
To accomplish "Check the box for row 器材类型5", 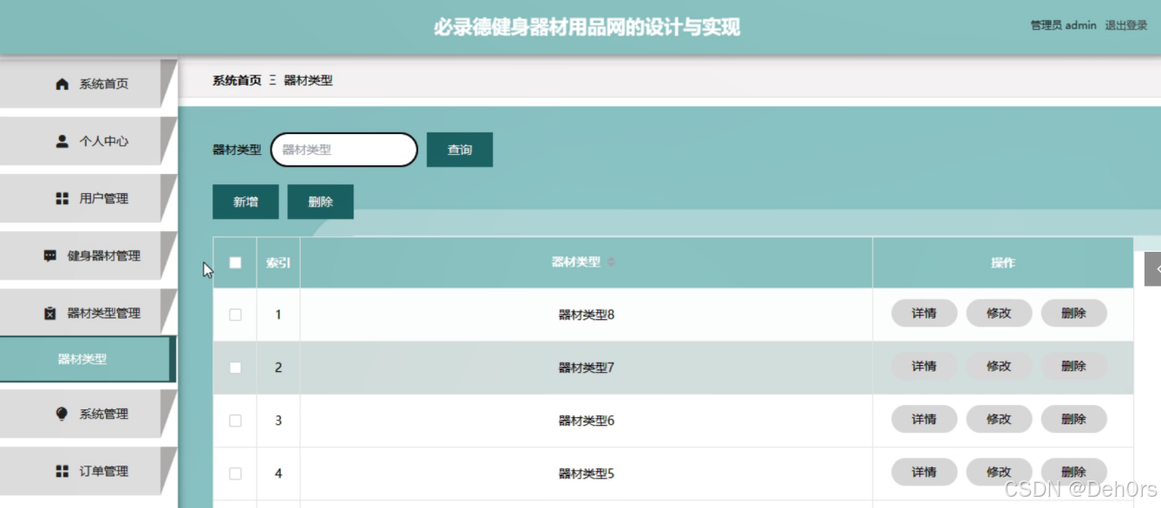I will coord(235,473).
